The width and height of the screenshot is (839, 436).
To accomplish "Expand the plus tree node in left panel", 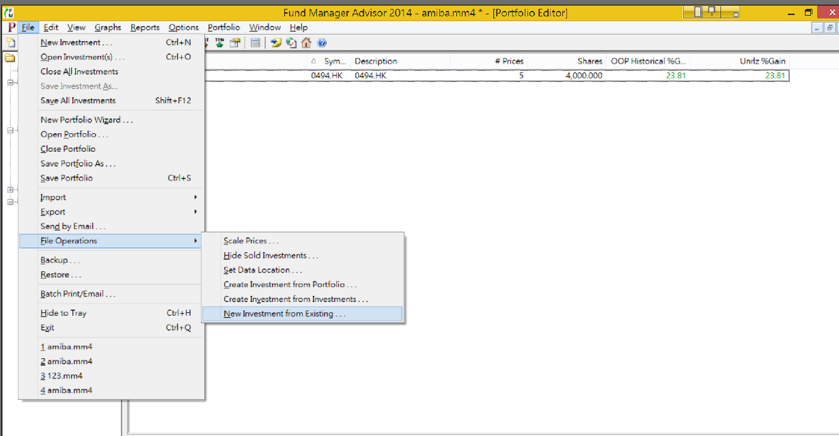I will [x=10, y=190].
